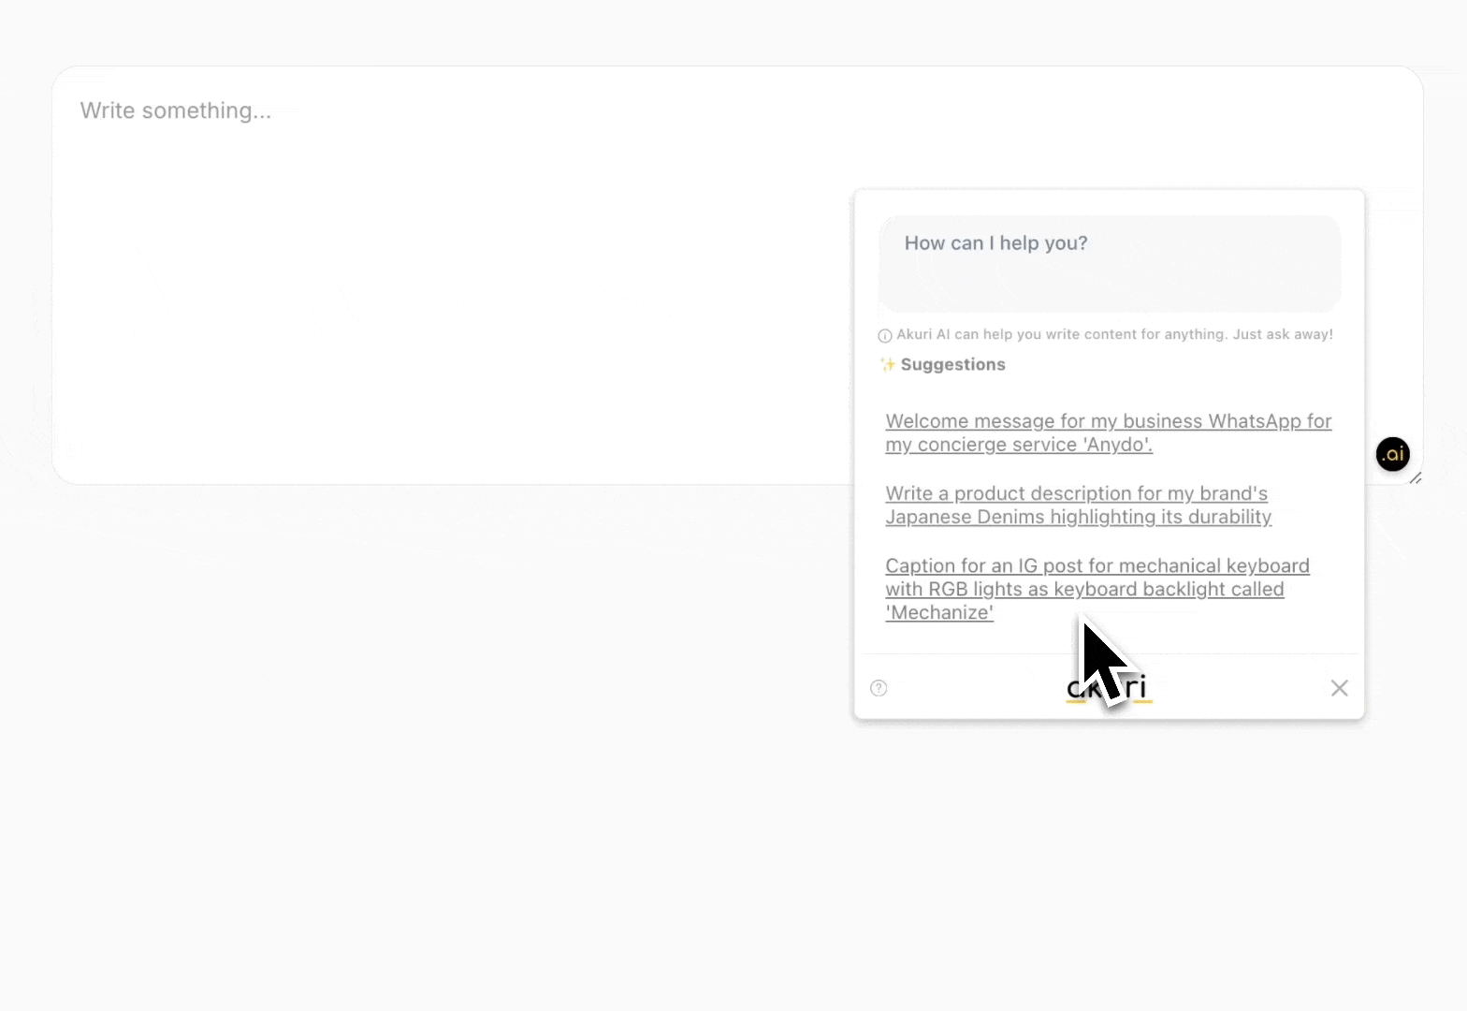The image size is (1467, 1011).
Task: Choose the Japanese Denims product description suggestion
Action: click(x=1078, y=505)
